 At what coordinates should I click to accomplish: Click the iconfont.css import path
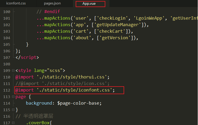[x=74, y=90]
